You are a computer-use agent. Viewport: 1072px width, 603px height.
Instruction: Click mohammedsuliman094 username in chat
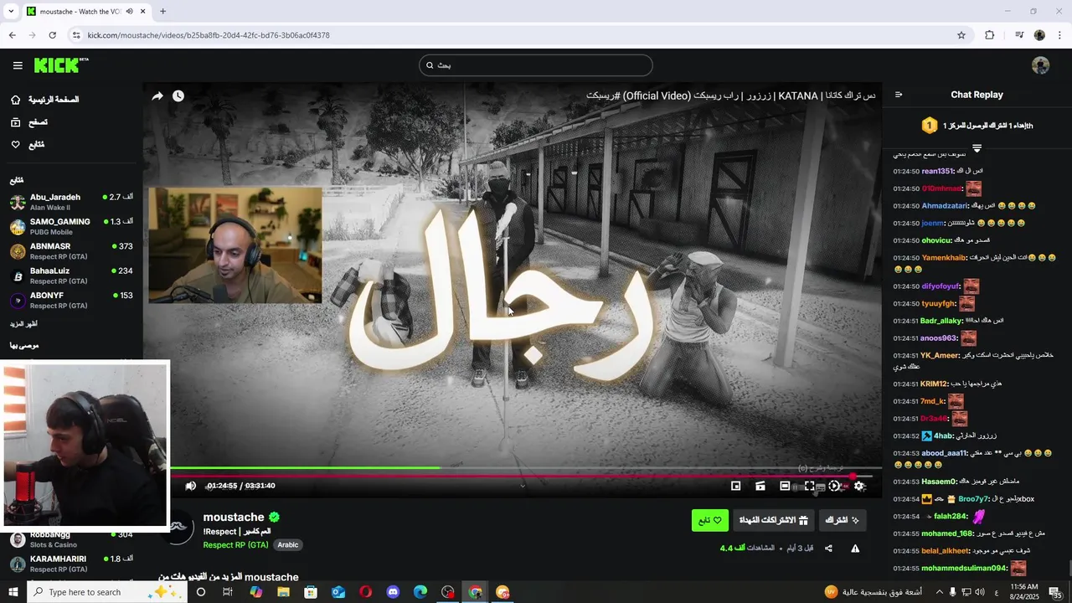(x=964, y=569)
